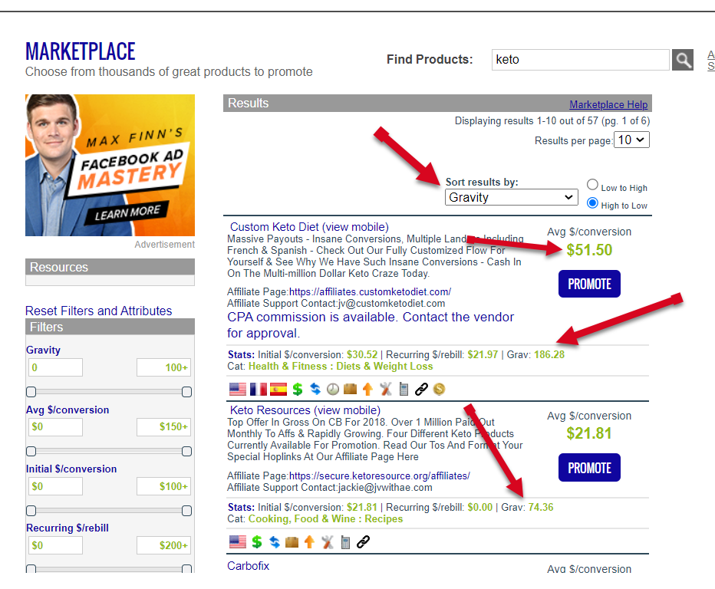Viewport: 715px width, 589px height.
Task: Click gold coin icon under Custom Keto Diet
Action: 439,389
